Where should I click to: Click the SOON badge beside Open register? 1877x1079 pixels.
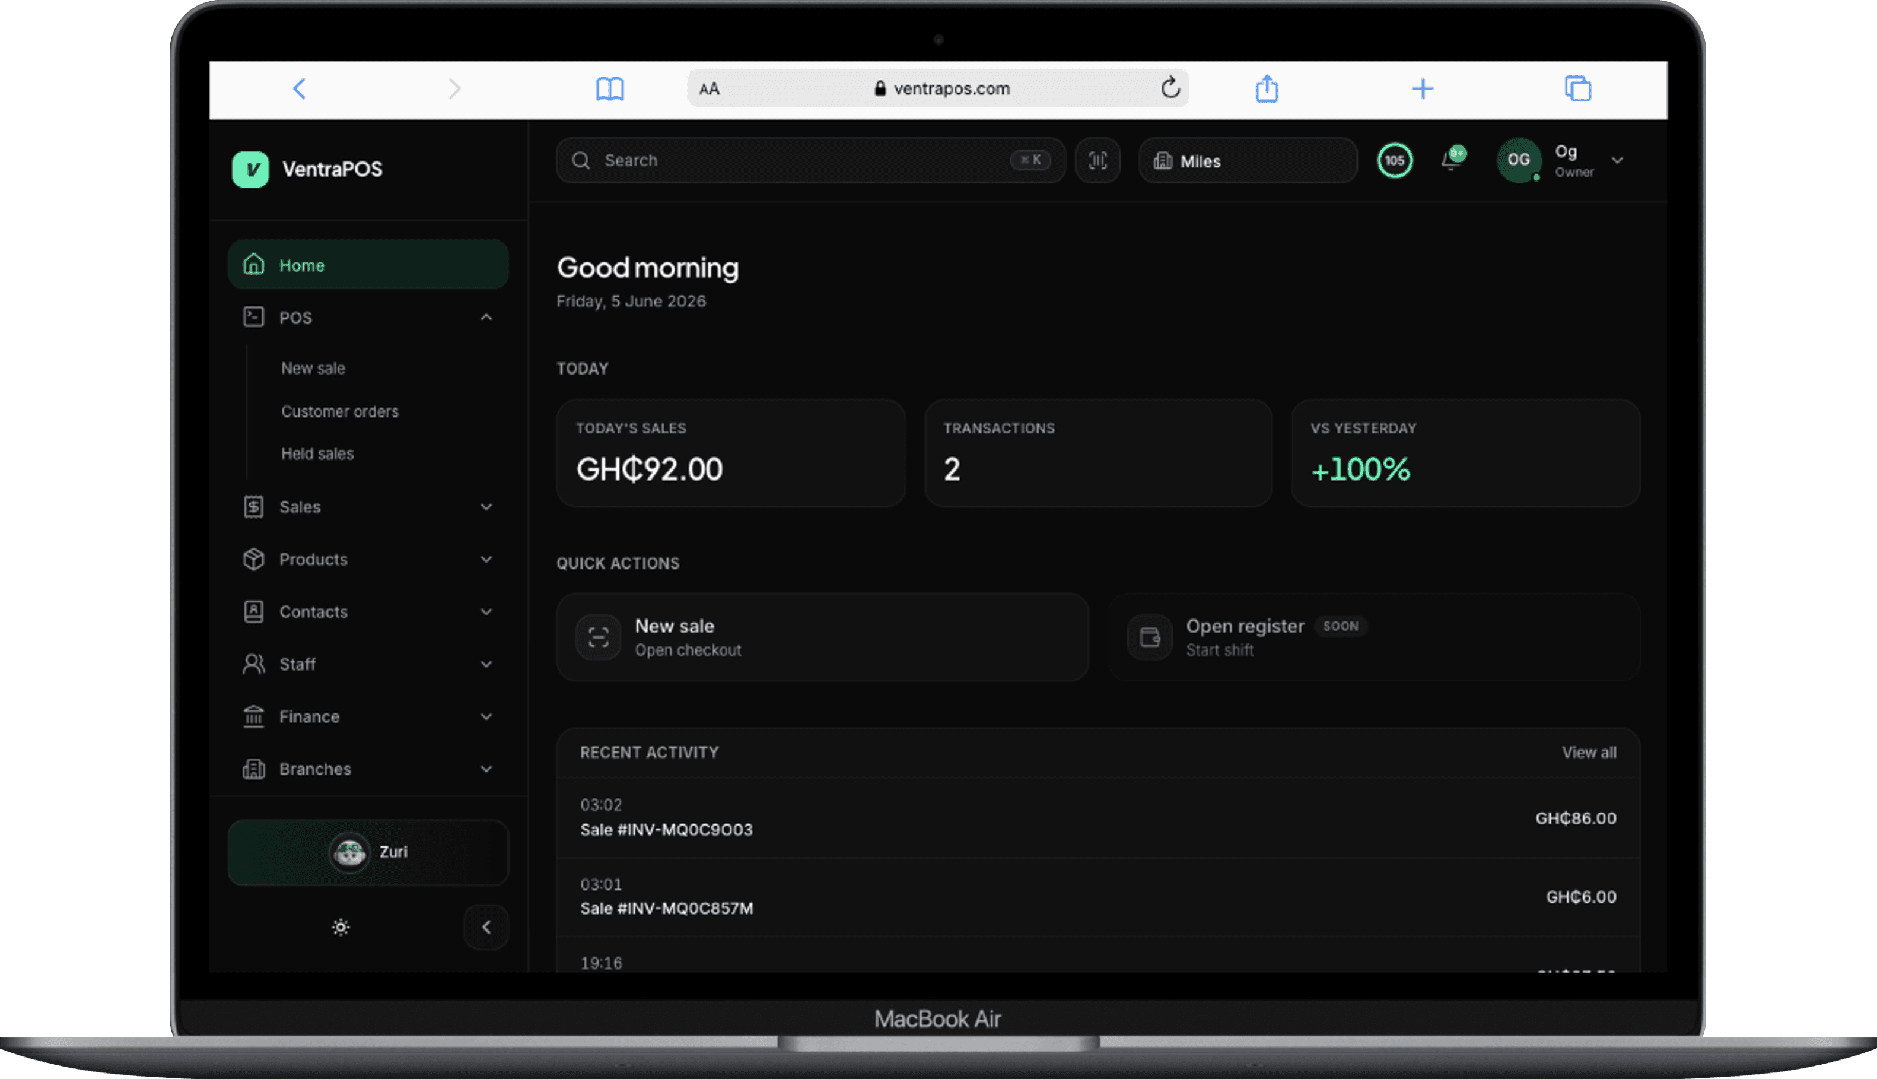1341,626
